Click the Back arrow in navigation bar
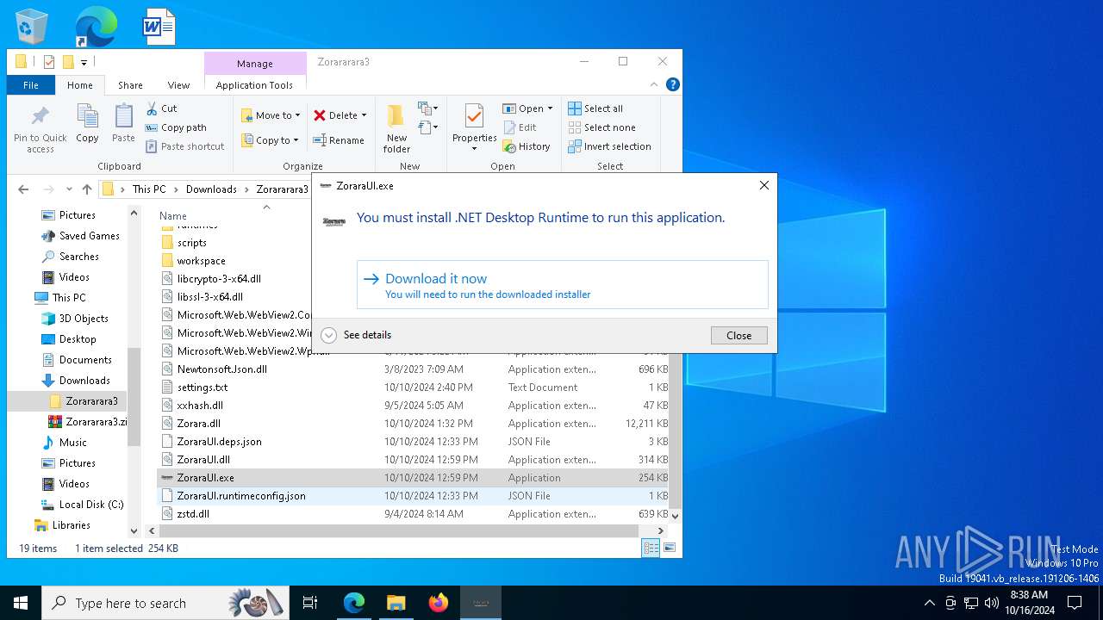The width and height of the screenshot is (1103, 620). click(x=23, y=189)
